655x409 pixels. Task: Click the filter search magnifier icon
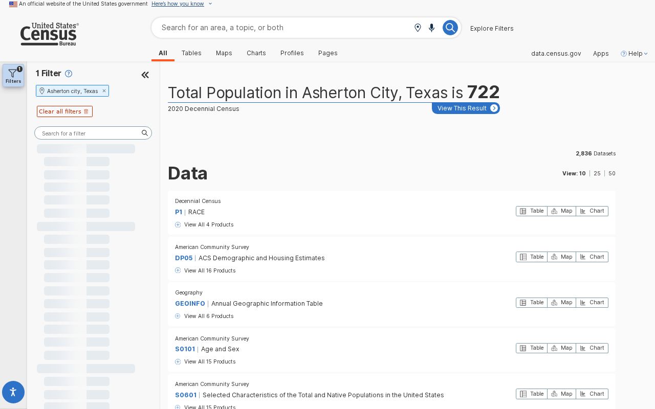[x=145, y=133]
